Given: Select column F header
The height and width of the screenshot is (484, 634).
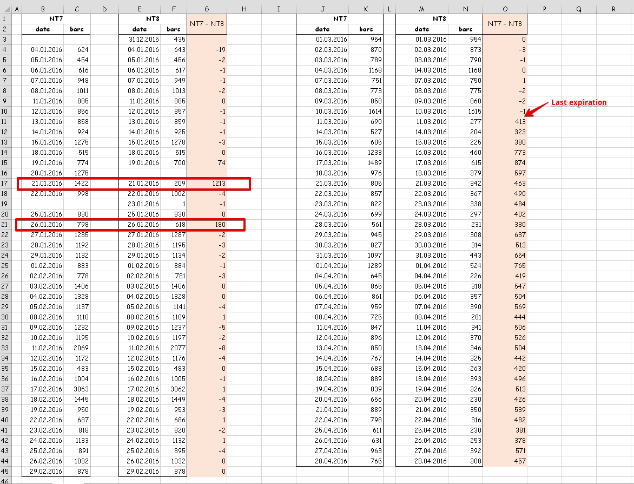Looking at the screenshot, I should pos(174,9).
